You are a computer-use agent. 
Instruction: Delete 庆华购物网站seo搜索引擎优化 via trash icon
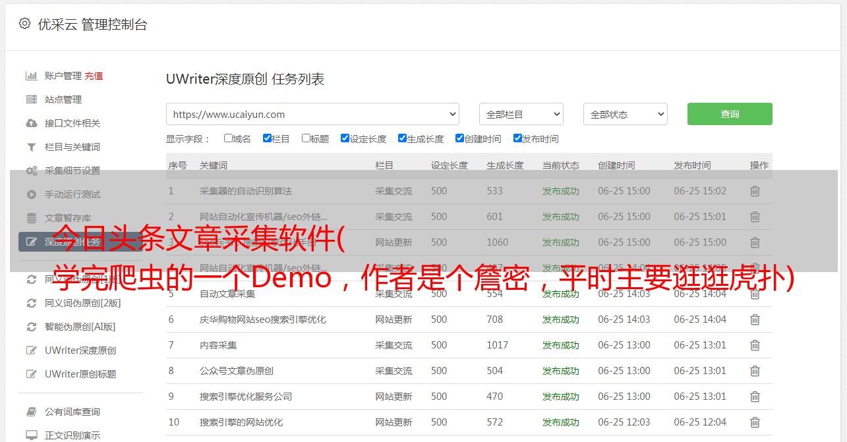coord(755,319)
